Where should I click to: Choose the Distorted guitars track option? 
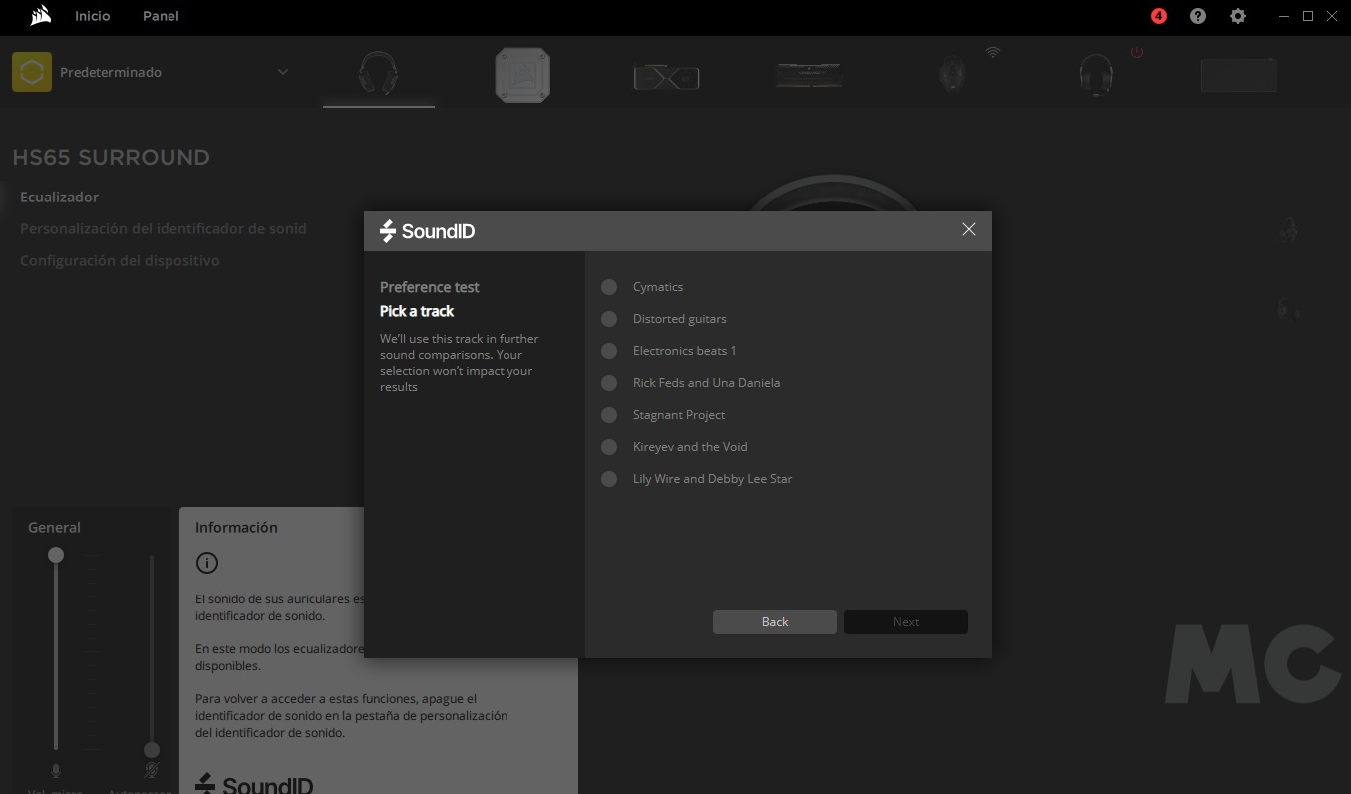609,319
